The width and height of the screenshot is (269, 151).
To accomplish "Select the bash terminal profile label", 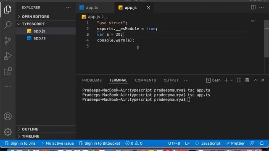I will tap(213, 80).
